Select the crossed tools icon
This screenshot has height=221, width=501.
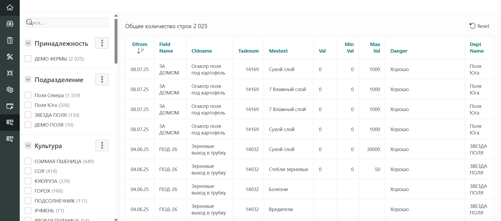click(10, 57)
